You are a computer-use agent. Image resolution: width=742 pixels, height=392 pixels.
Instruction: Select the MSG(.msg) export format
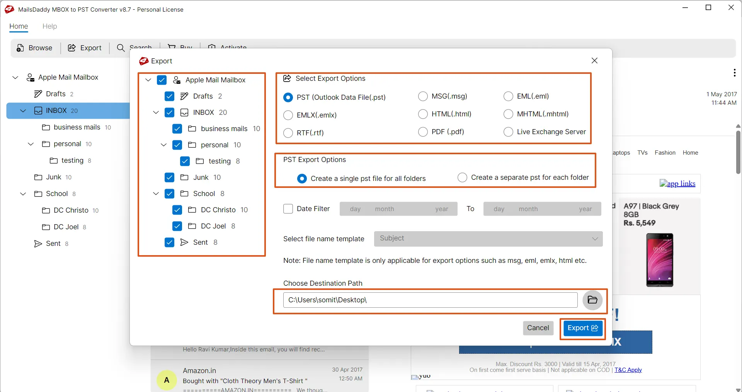click(x=423, y=96)
